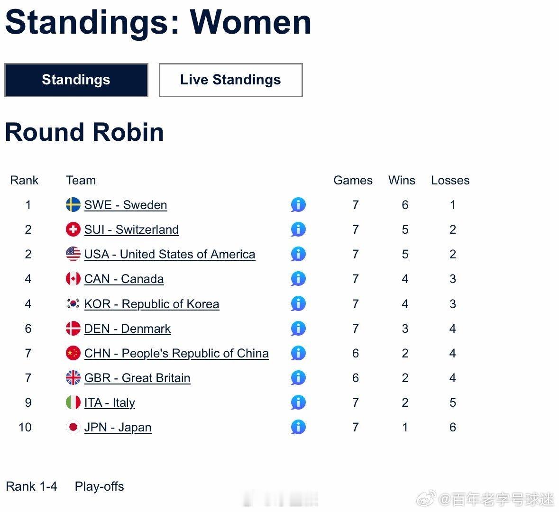
Task: Show info for Canada team
Action: pyautogui.click(x=298, y=279)
